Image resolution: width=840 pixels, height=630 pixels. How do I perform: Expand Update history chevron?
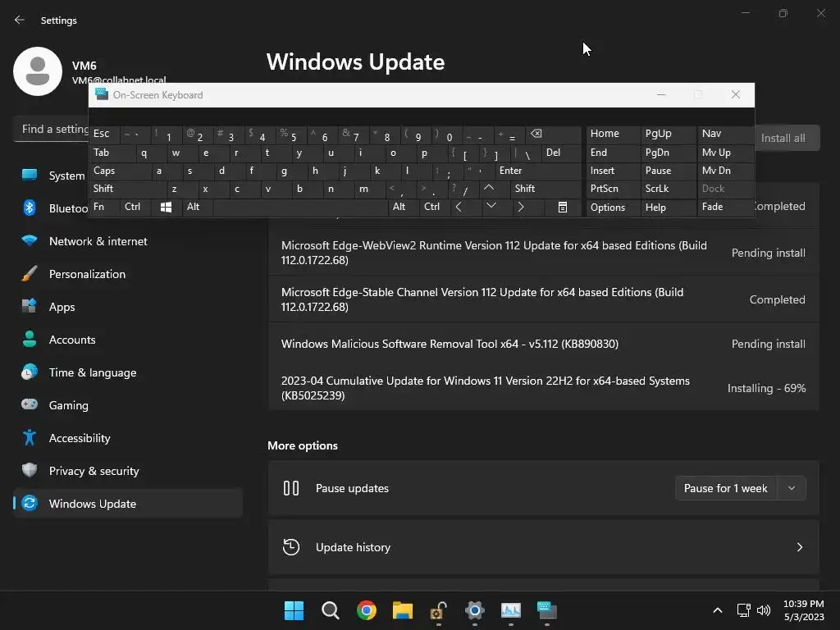coord(799,547)
